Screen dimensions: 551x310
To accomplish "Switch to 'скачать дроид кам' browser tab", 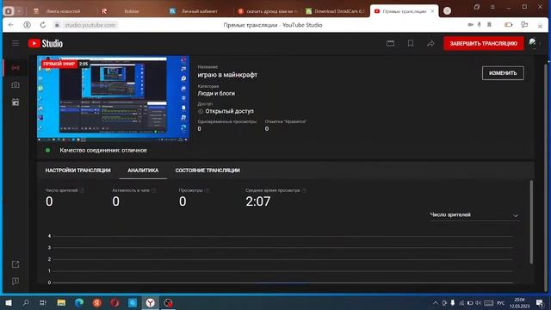I will (267, 11).
